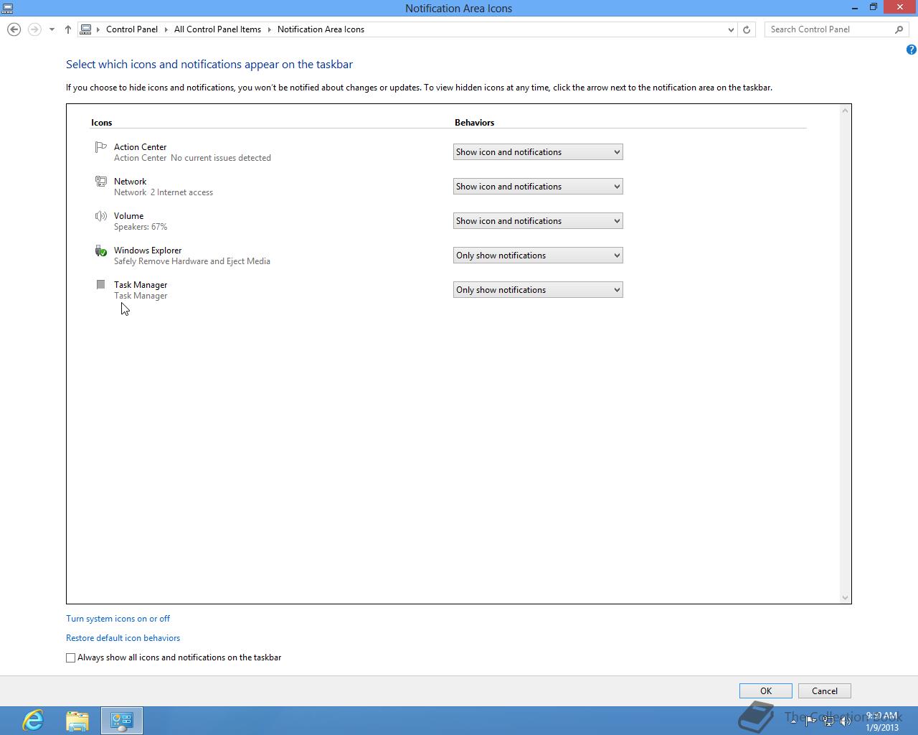Click the Cancel button
This screenshot has height=735, width=918.
coord(825,691)
